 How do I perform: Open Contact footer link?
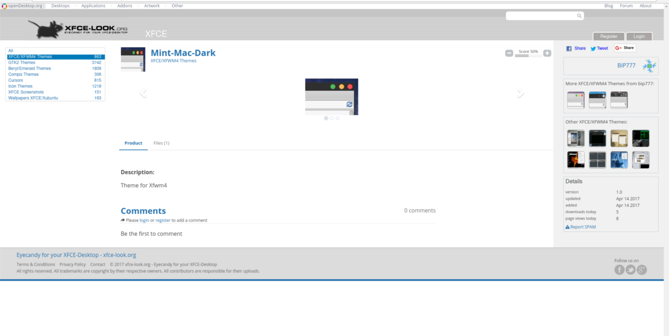click(98, 264)
